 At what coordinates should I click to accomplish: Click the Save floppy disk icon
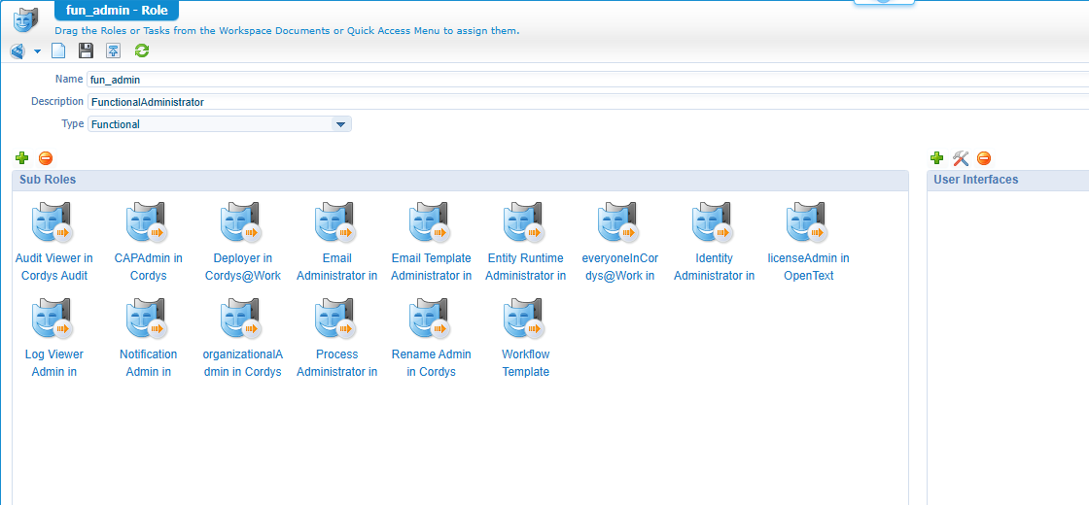pyautogui.click(x=86, y=50)
